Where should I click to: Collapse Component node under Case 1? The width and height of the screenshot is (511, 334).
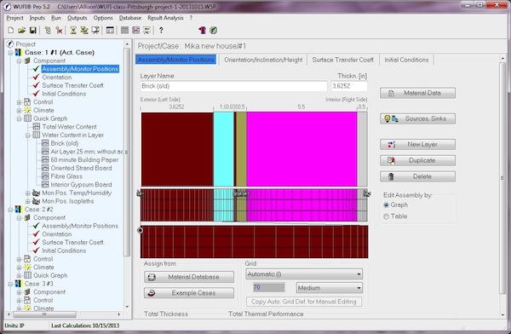coord(19,61)
